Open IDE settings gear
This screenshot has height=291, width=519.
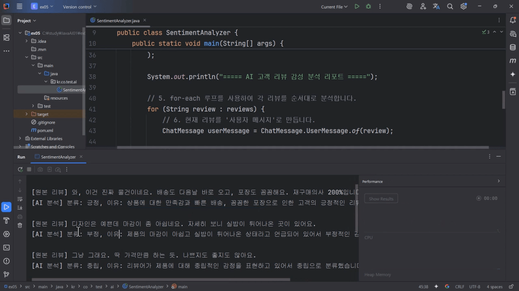coord(463,6)
